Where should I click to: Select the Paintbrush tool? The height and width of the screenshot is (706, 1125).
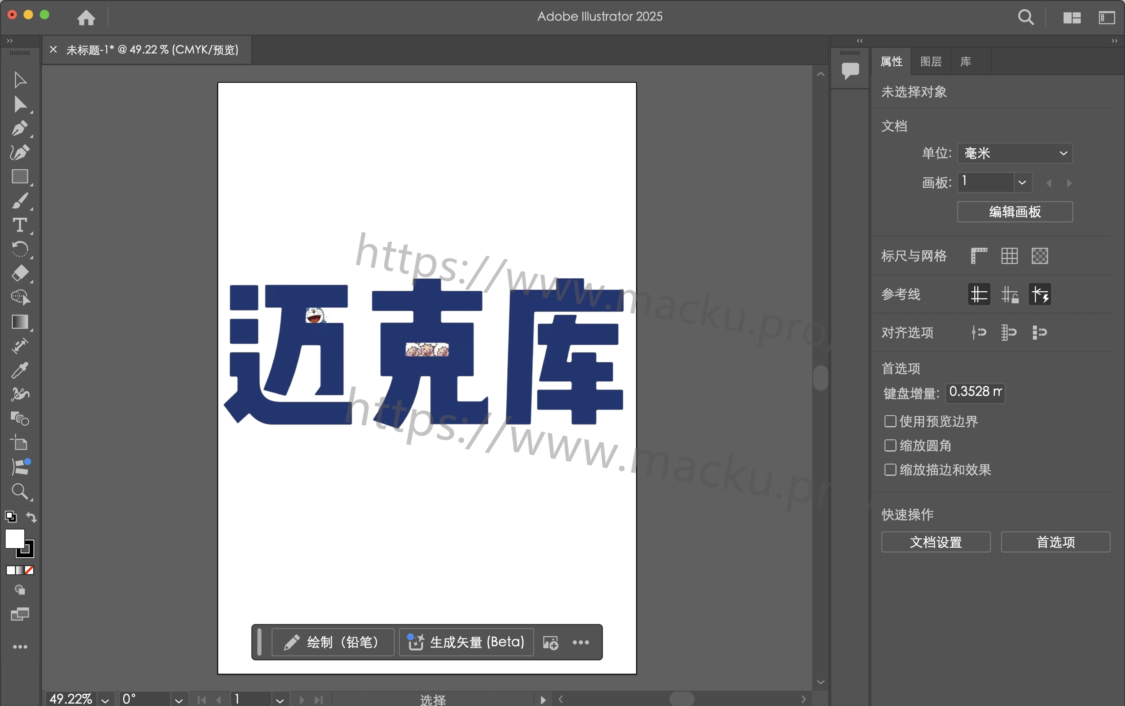20,201
